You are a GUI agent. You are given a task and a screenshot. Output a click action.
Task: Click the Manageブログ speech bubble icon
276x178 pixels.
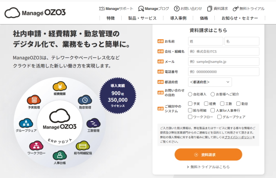click(x=141, y=9)
